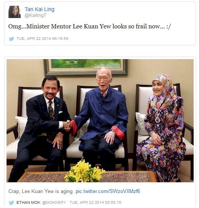Click the TUE, APR 22 2014 05:50:15 timestamp
Viewport: 199px width, 208px height.
(x=95, y=202)
